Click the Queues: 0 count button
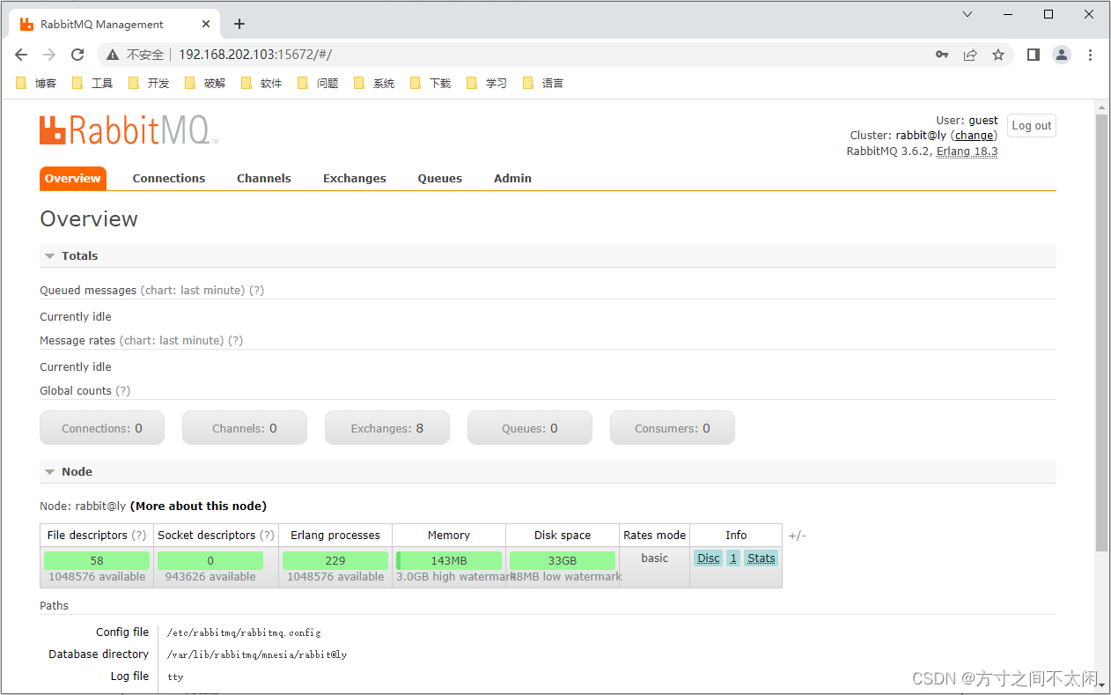 pyautogui.click(x=530, y=428)
